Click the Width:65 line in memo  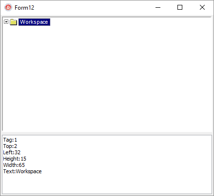pyautogui.click(x=14, y=165)
